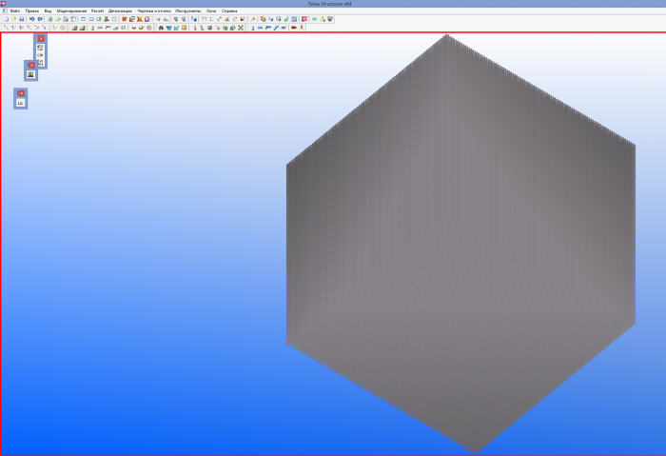666x456 pixels.
Task: Close the tall floating toolbar
Action: coord(41,39)
